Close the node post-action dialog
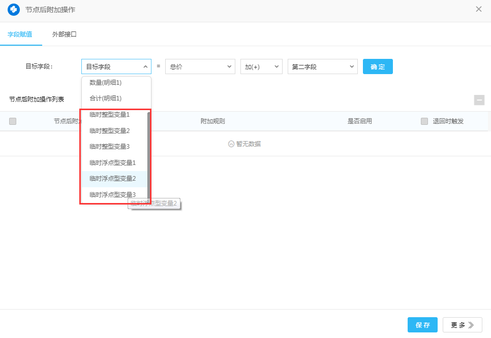Screen dimensions: 491x338 tap(478, 9)
